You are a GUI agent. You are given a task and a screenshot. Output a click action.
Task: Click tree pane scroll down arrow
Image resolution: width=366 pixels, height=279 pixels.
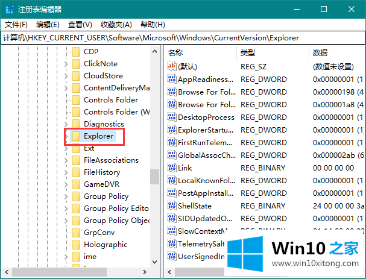click(154, 262)
